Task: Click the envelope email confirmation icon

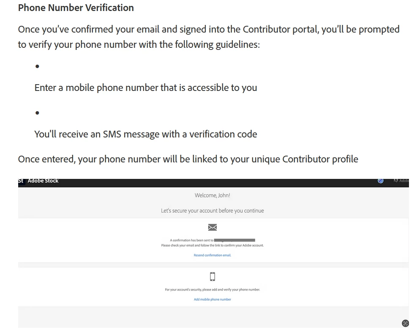Action: (x=212, y=227)
